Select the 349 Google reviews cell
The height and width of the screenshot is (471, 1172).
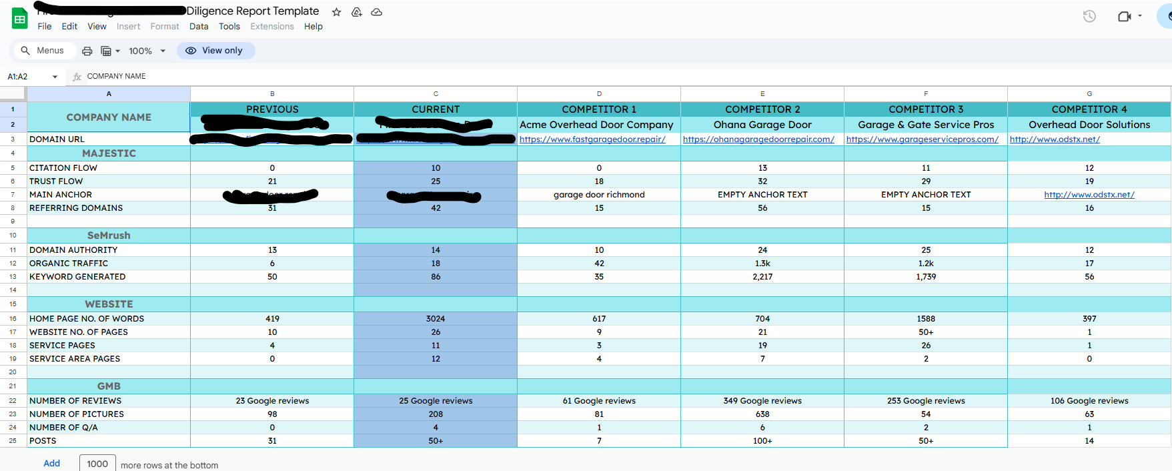pos(762,401)
